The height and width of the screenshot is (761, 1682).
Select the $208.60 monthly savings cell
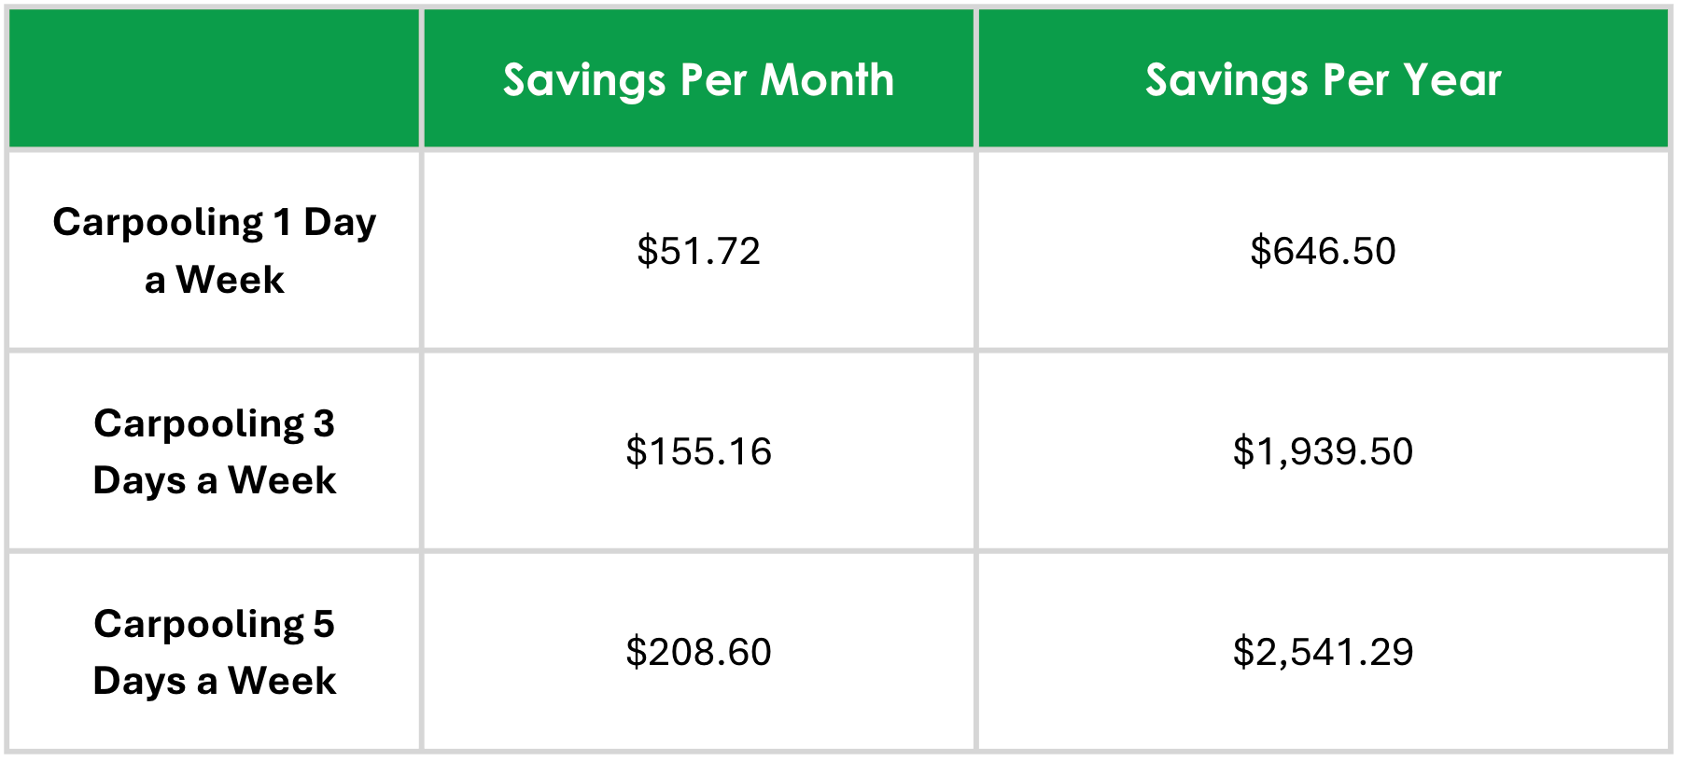point(698,652)
